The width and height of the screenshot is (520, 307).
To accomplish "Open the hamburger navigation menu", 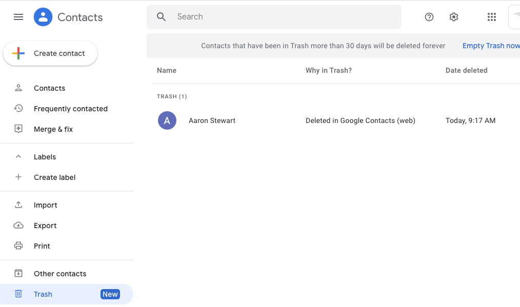I will tap(18, 17).
